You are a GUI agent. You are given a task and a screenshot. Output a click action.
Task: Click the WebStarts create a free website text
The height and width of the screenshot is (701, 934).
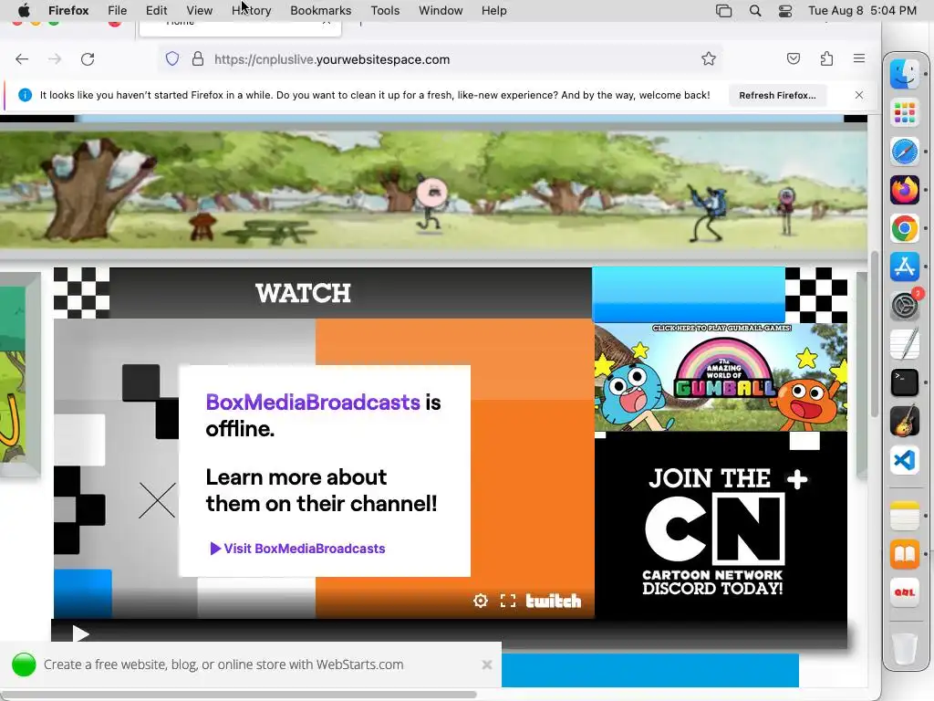(x=223, y=664)
